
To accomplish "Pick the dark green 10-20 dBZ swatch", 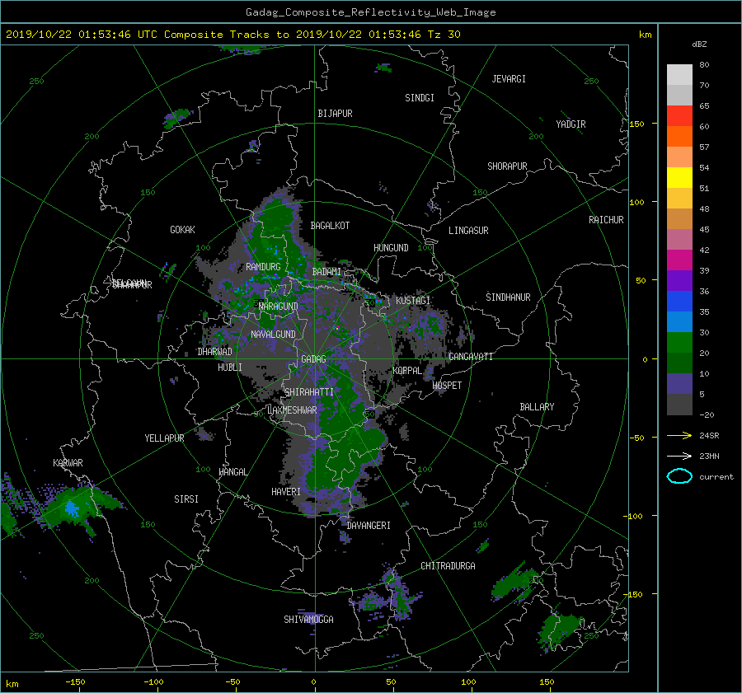I will tap(679, 363).
